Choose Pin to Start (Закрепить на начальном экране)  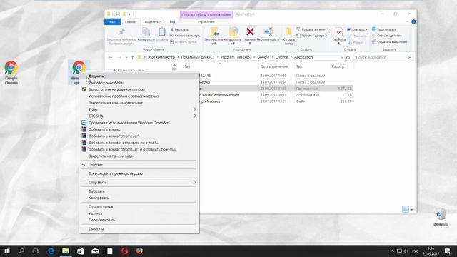[x=139, y=103]
